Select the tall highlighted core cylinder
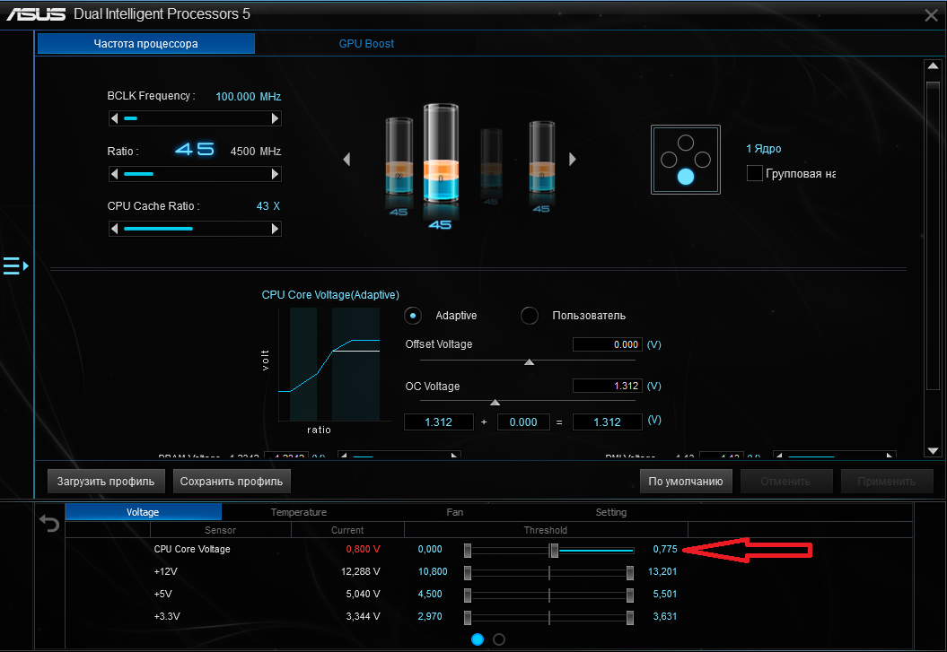Image resolution: width=947 pixels, height=652 pixels. click(x=441, y=153)
